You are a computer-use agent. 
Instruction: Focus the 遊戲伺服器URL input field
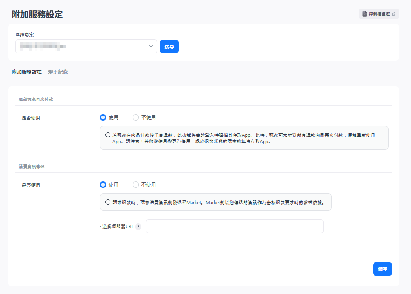pos(235,226)
